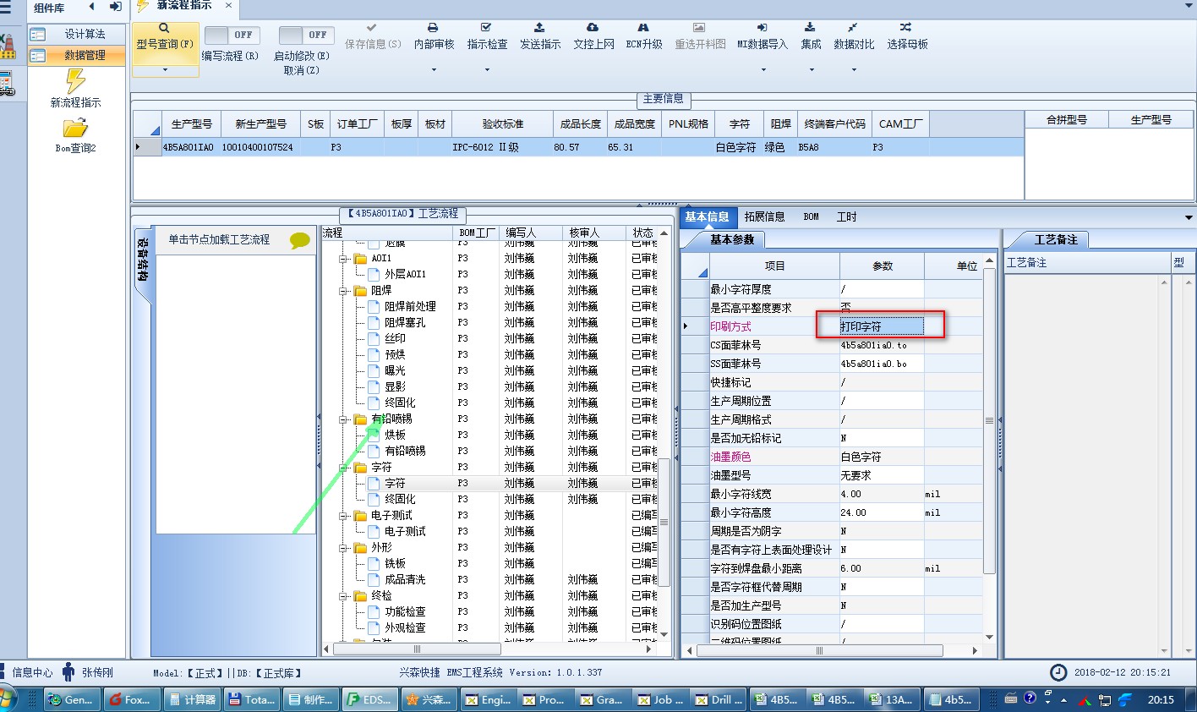Select the 铣板 tree row
Image resolution: width=1197 pixels, height=712 pixels.
[x=395, y=563]
